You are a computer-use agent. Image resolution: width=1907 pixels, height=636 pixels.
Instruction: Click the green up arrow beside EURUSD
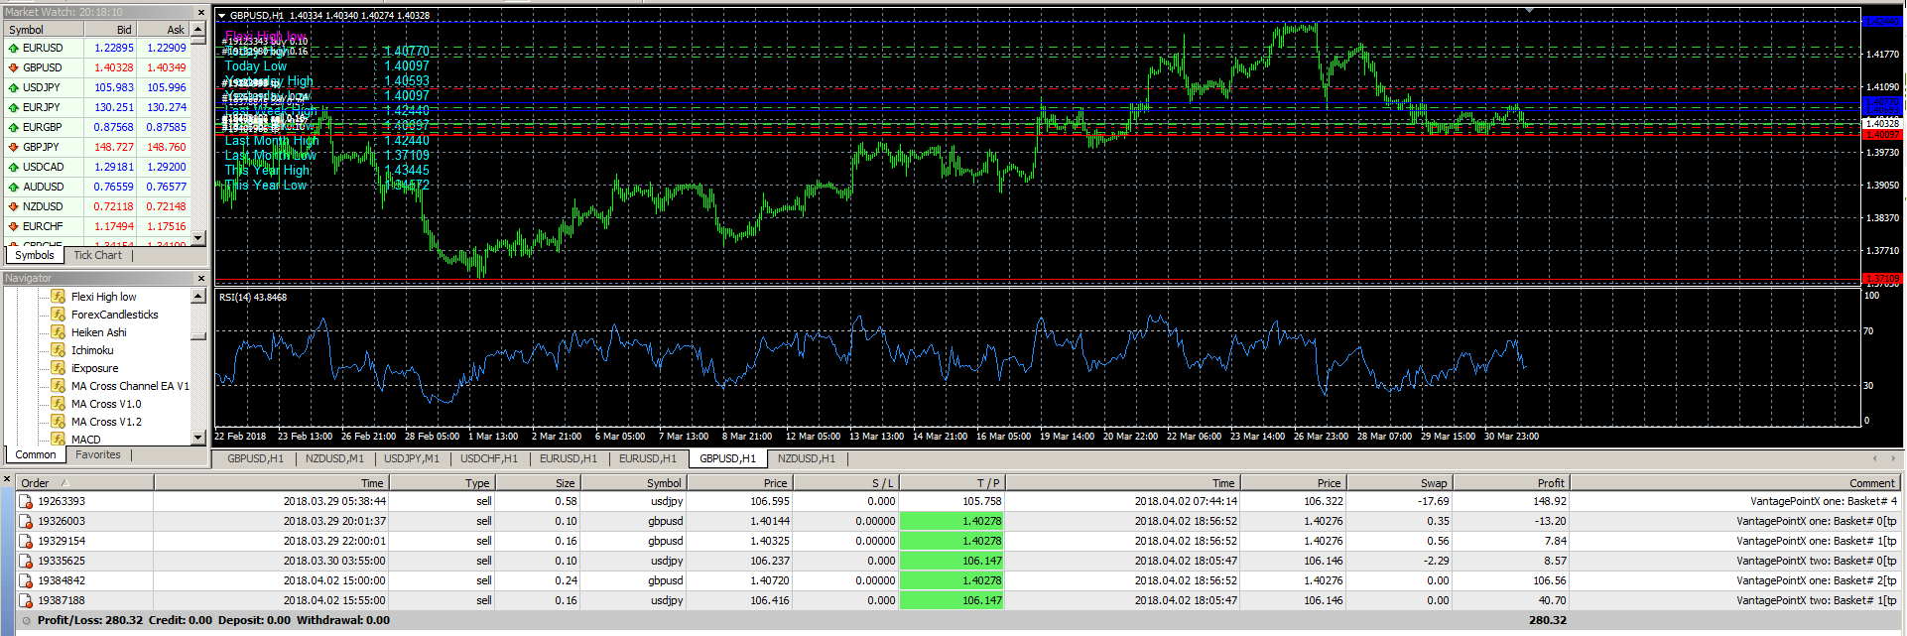pos(13,48)
